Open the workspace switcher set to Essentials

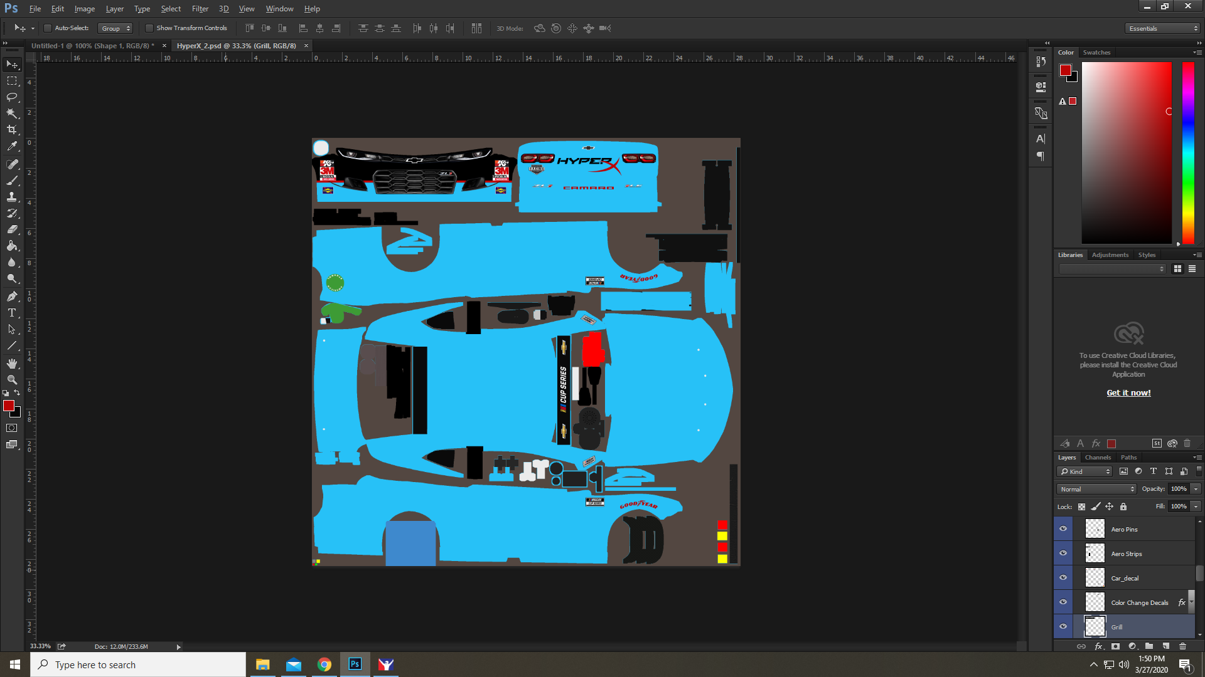tap(1161, 28)
